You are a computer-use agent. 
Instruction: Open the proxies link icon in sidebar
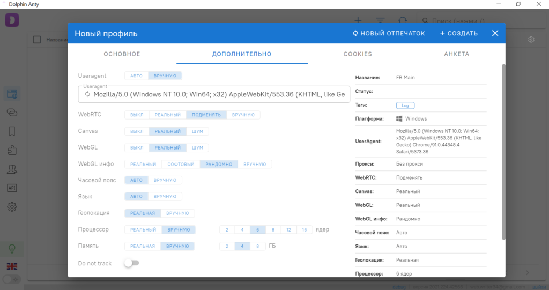pos(12,113)
